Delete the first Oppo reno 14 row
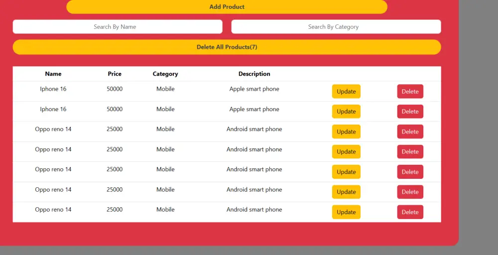 410,132
